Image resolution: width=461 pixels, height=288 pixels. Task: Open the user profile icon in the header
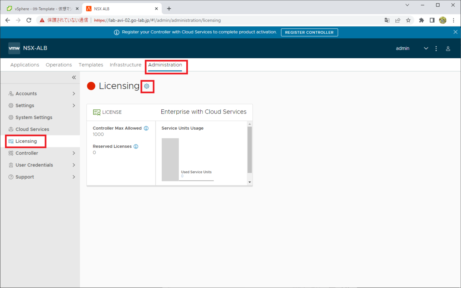(448, 49)
